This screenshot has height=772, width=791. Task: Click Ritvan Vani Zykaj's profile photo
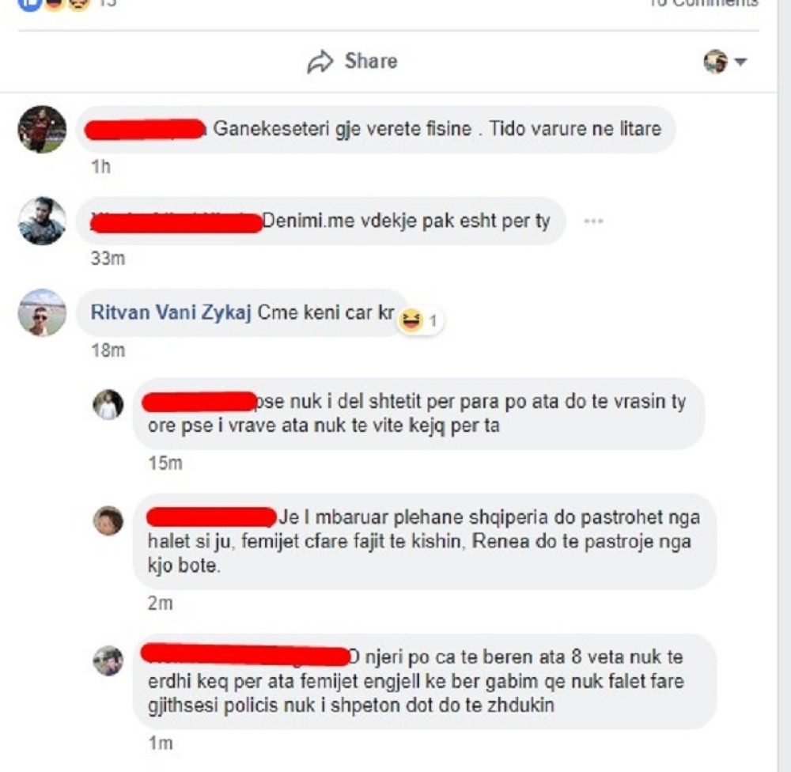point(42,313)
